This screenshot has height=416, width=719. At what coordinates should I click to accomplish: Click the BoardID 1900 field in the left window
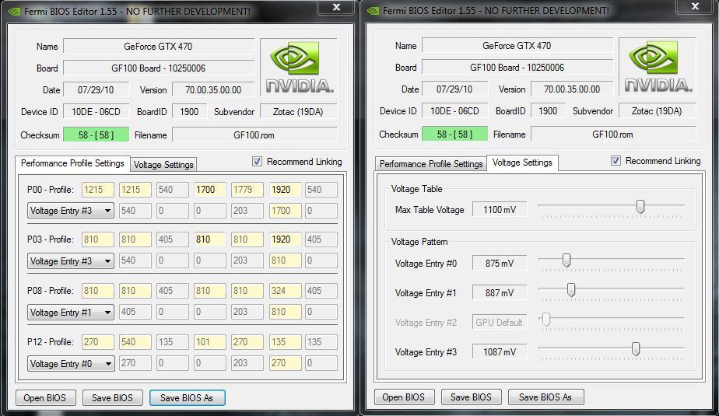[189, 111]
